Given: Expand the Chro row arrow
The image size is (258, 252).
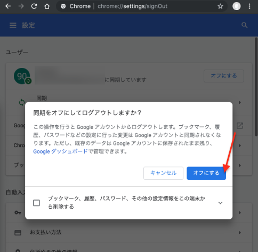Looking at the screenshot, I should coord(240,146).
